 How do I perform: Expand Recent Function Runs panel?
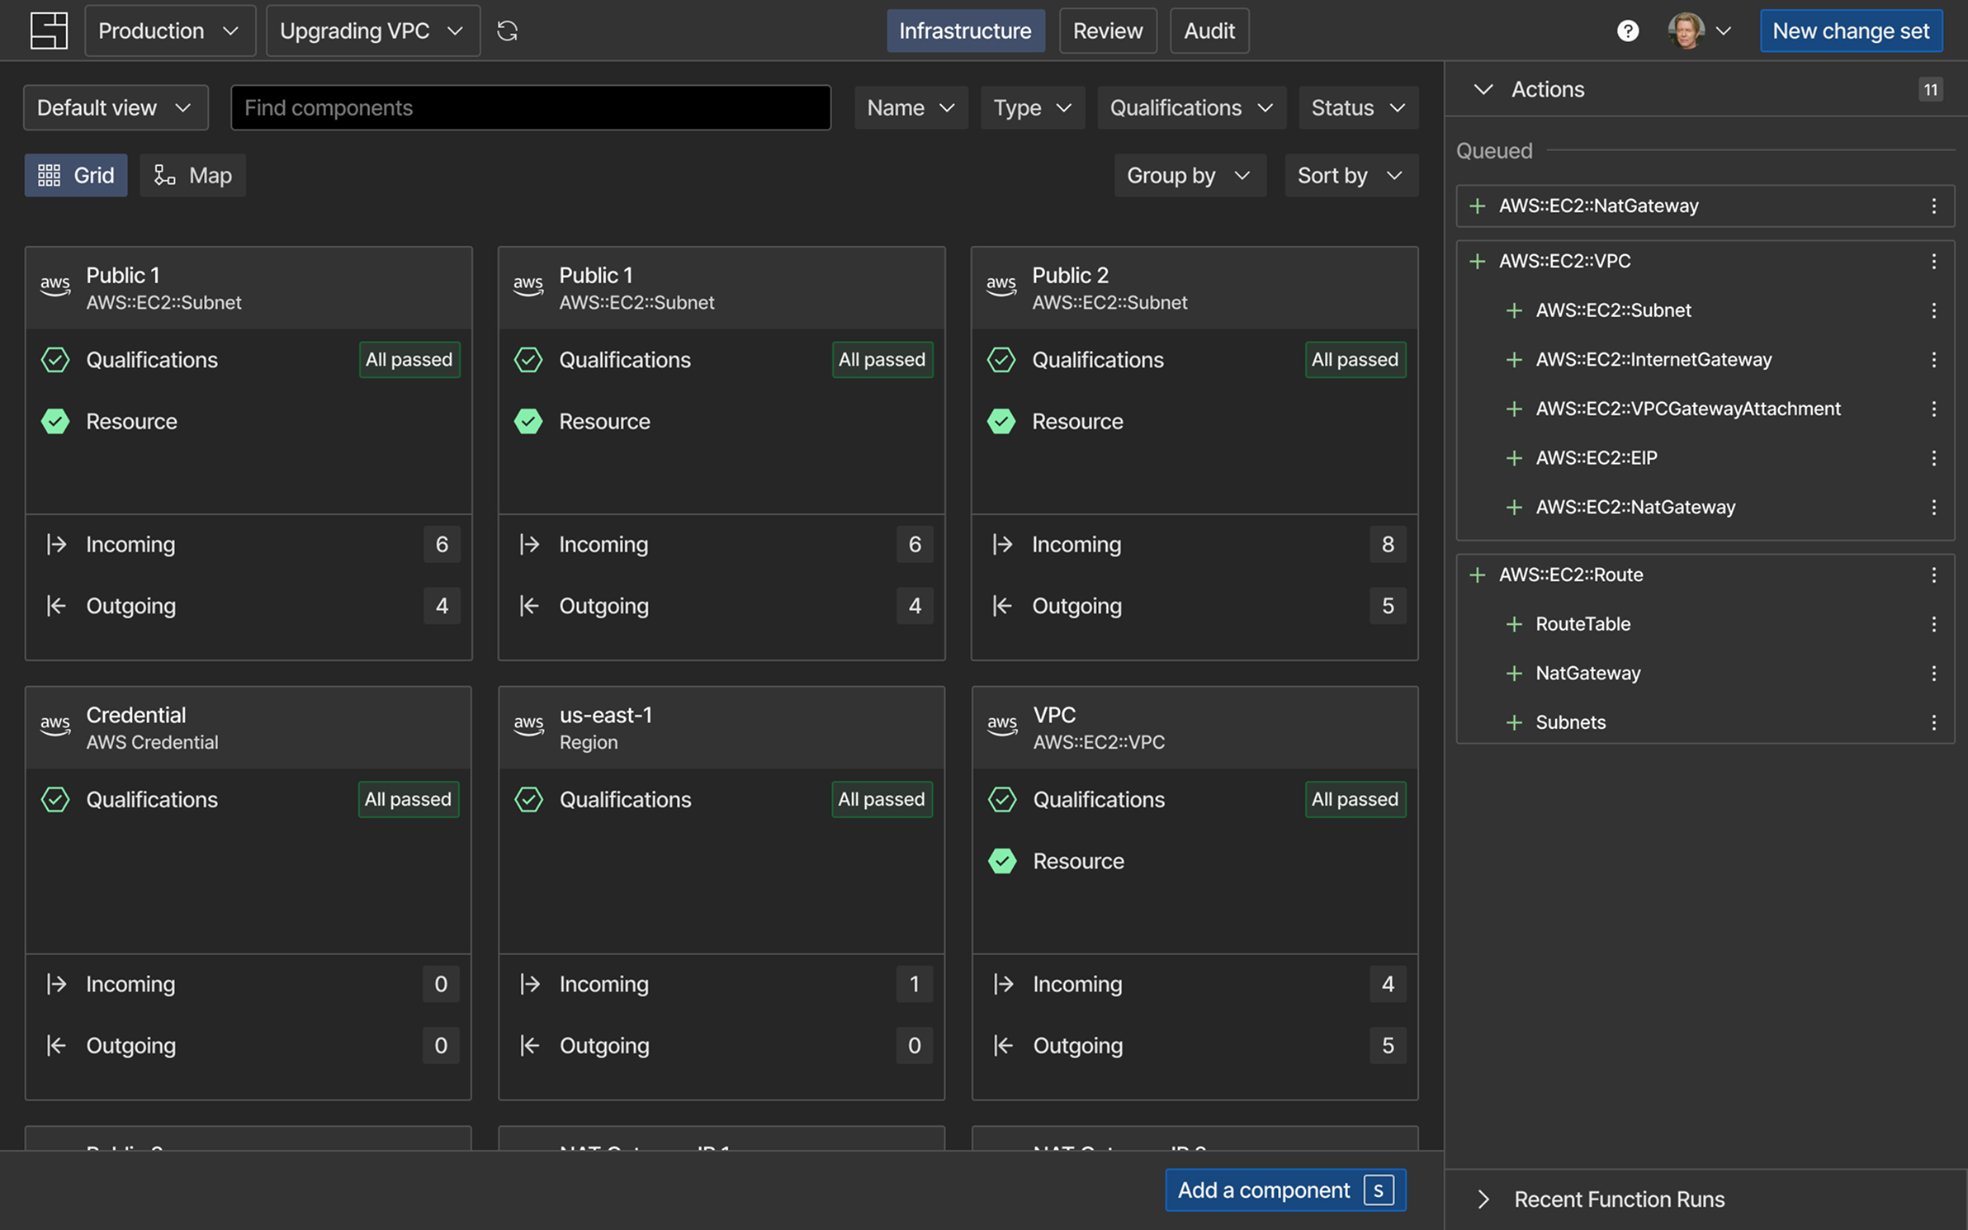point(1483,1199)
